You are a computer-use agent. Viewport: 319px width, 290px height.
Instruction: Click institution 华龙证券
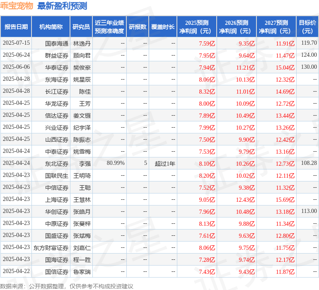[x=57, y=104]
